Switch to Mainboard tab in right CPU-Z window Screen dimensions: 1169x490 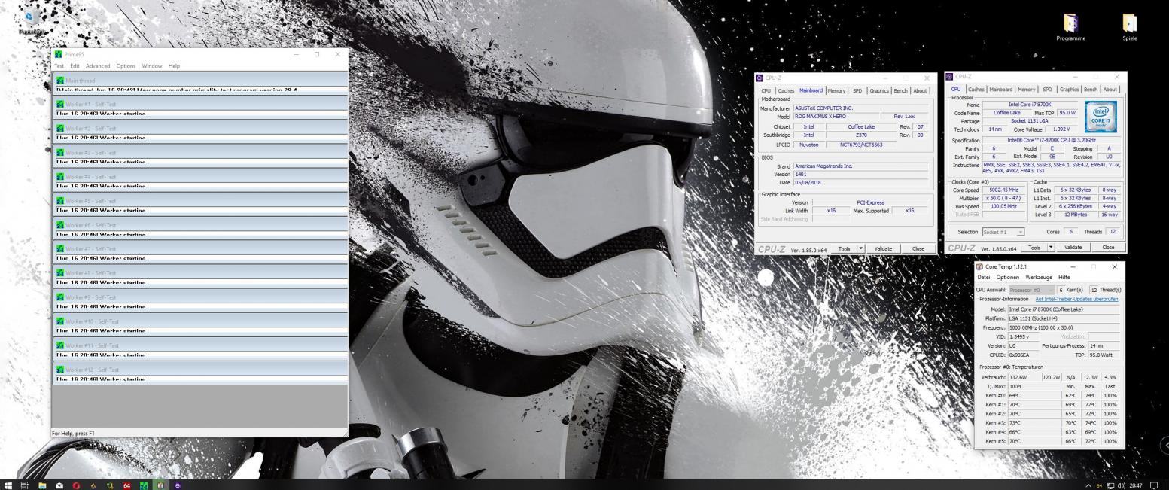coord(1000,90)
